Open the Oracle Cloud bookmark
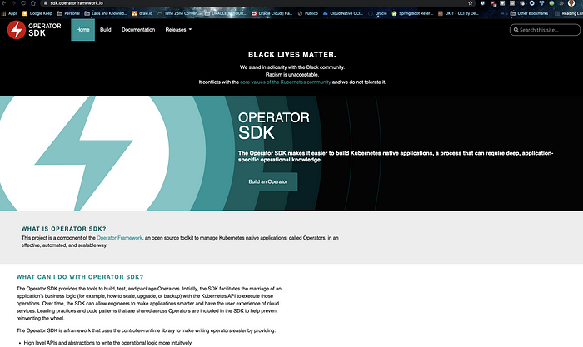 click(272, 13)
